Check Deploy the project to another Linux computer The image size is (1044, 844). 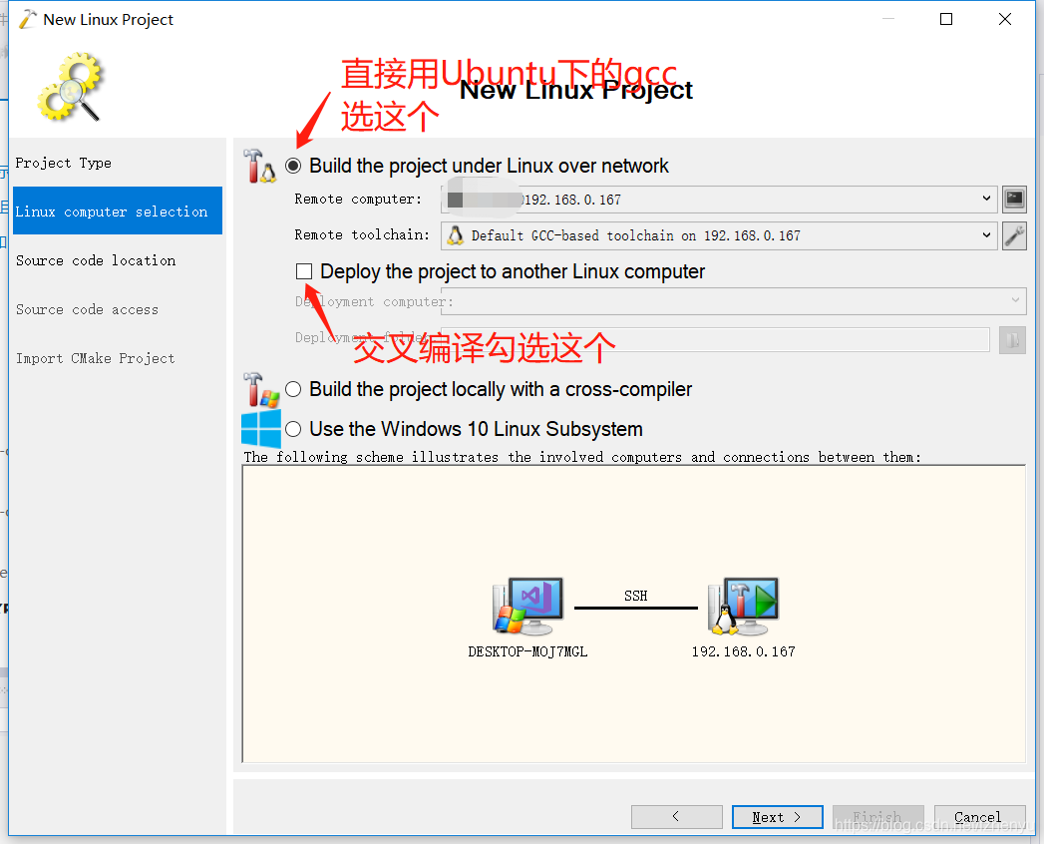click(x=304, y=271)
